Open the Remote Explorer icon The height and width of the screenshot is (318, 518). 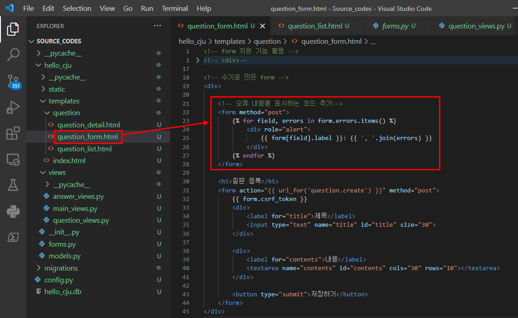pos(13,159)
